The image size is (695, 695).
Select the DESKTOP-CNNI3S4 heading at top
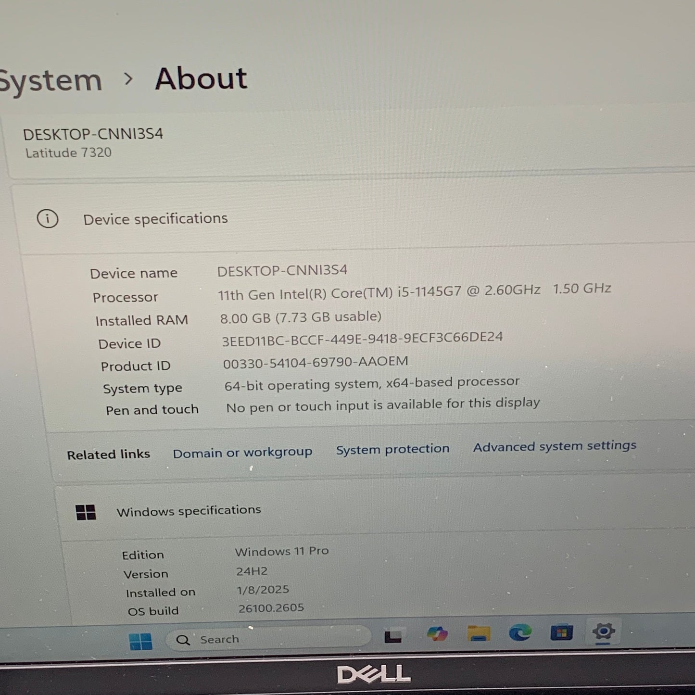point(93,134)
